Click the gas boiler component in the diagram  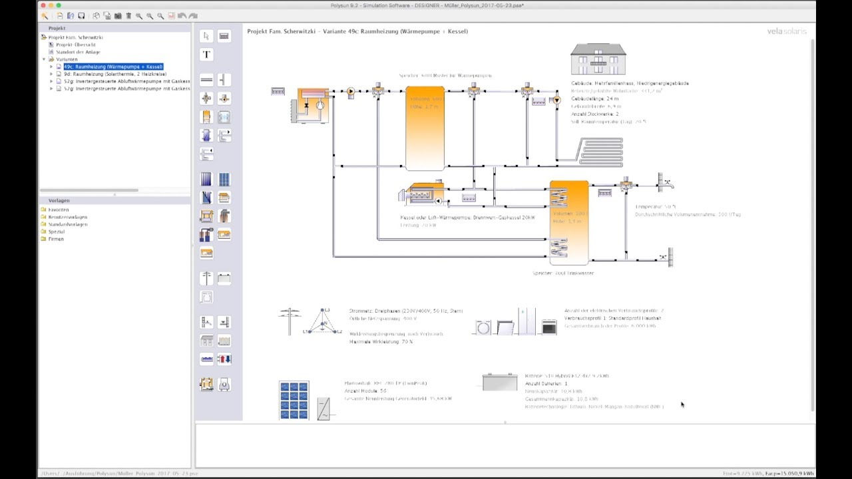[421, 194]
